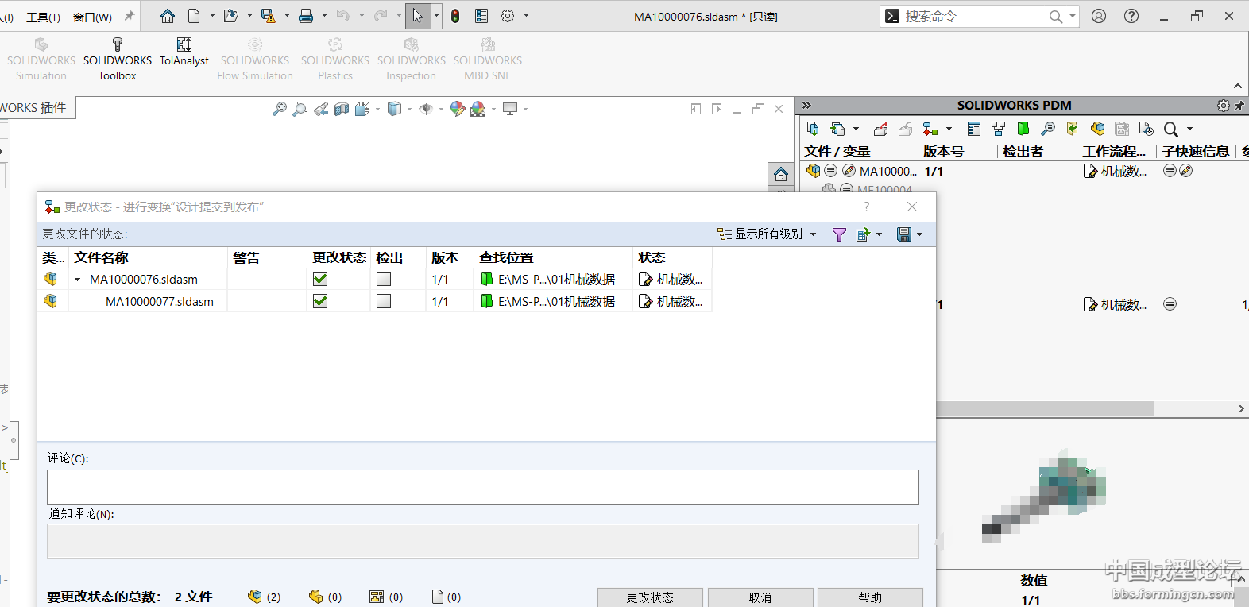Image resolution: width=1249 pixels, height=607 pixels.
Task: Click the pixelated part preview thumbnail
Action: 1044,496
